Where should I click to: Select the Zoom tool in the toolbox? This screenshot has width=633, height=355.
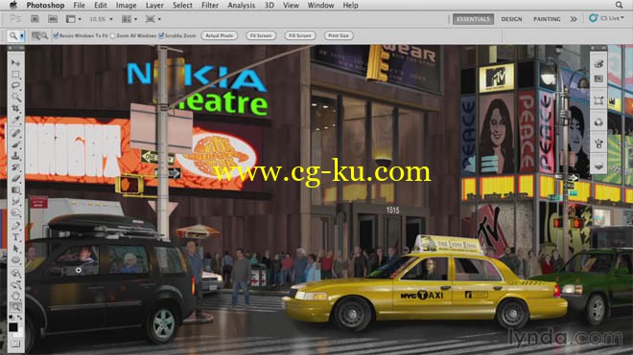(15, 307)
